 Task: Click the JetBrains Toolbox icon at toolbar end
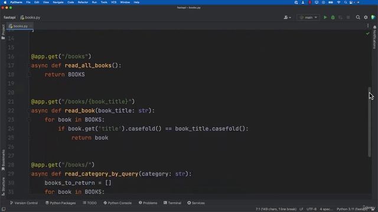(373, 17)
